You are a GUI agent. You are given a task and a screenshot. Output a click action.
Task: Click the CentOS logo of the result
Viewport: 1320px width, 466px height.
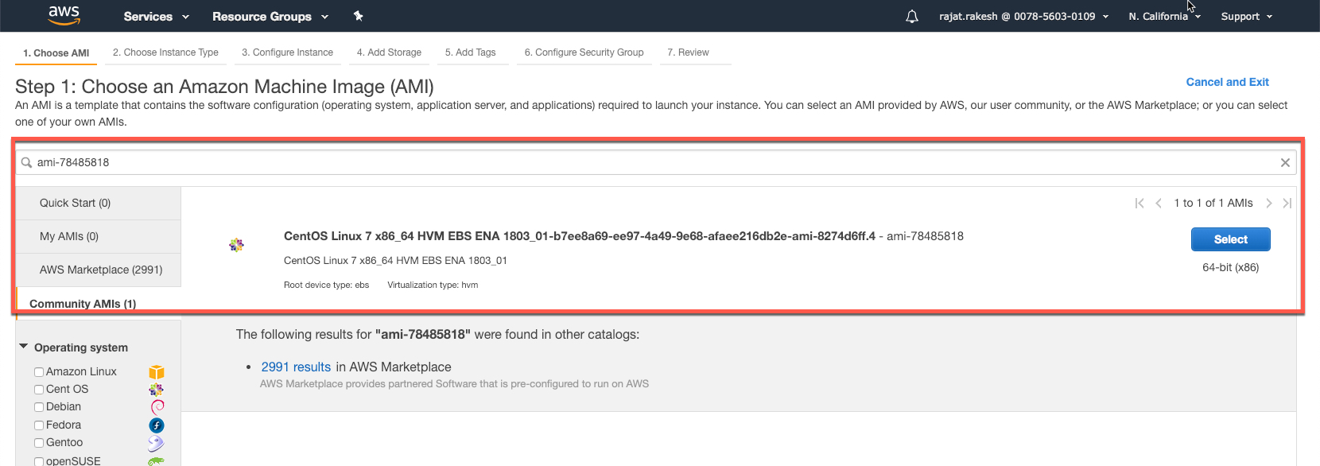pyautogui.click(x=236, y=244)
